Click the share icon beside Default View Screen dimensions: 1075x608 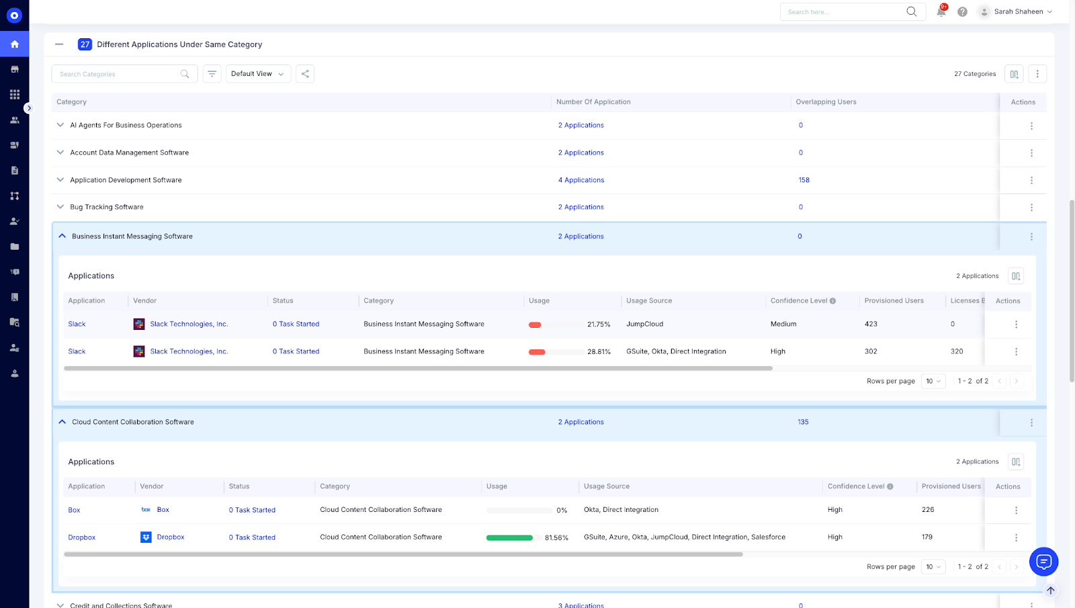coord(305,74)
